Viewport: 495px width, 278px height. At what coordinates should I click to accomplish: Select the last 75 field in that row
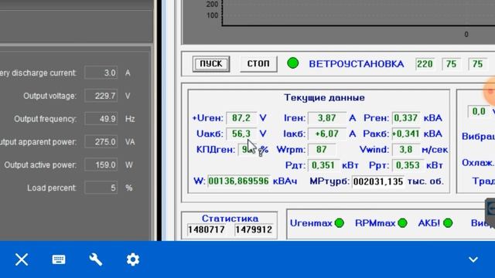(477, 64)
